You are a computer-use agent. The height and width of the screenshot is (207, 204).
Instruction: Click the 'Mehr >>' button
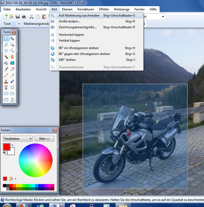tap(44, 139)
